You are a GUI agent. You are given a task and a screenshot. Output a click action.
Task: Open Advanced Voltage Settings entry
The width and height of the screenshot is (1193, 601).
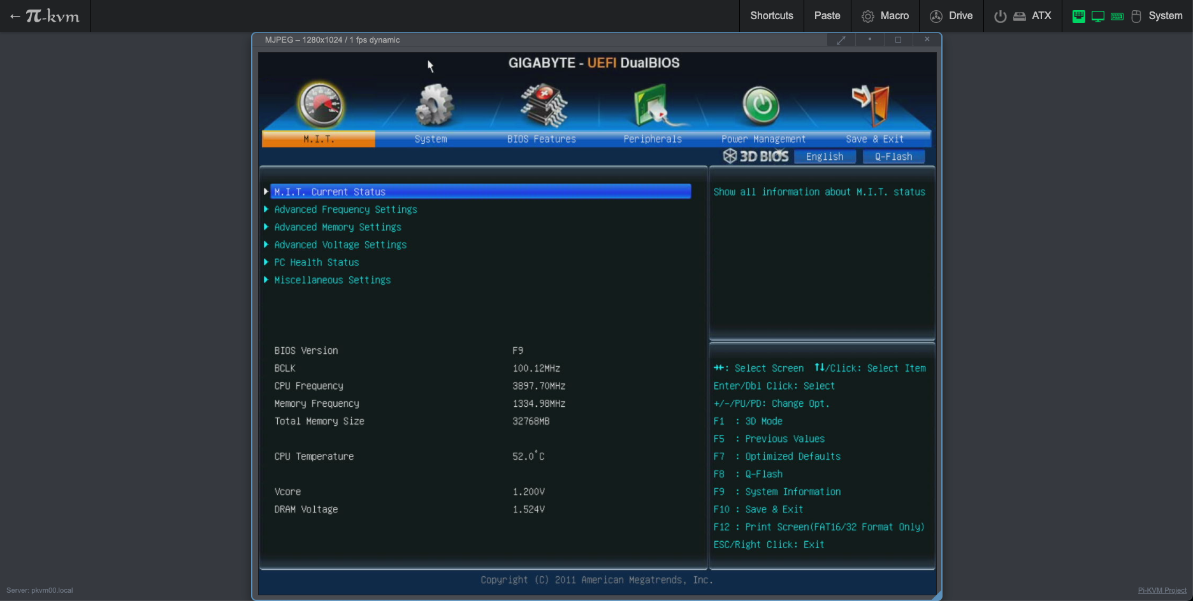340,245
